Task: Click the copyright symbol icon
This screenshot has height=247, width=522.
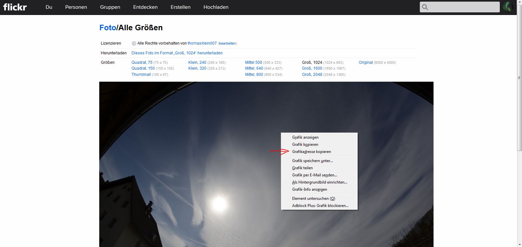Action: click(x=134, y=43)
